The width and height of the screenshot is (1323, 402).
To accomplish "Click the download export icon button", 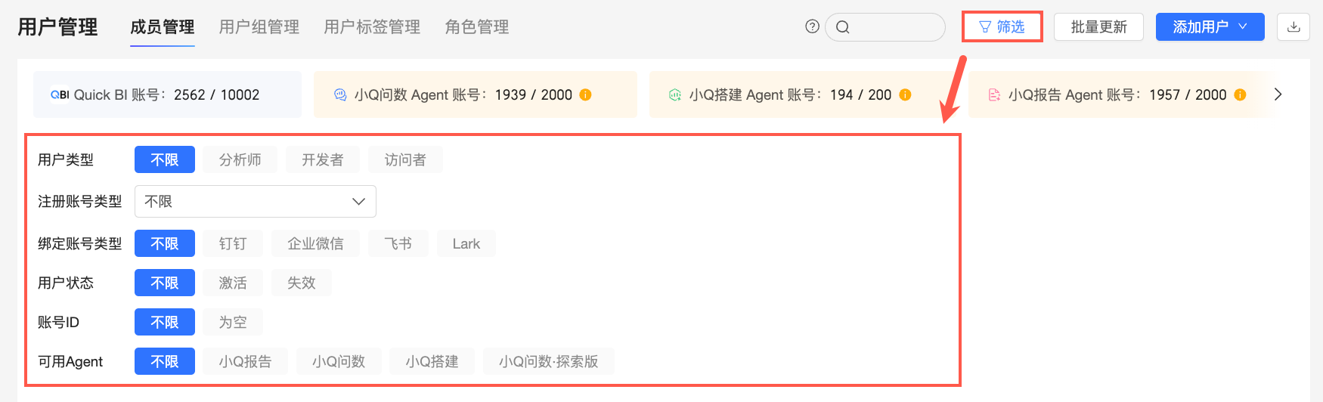I will click(1294, 27).
